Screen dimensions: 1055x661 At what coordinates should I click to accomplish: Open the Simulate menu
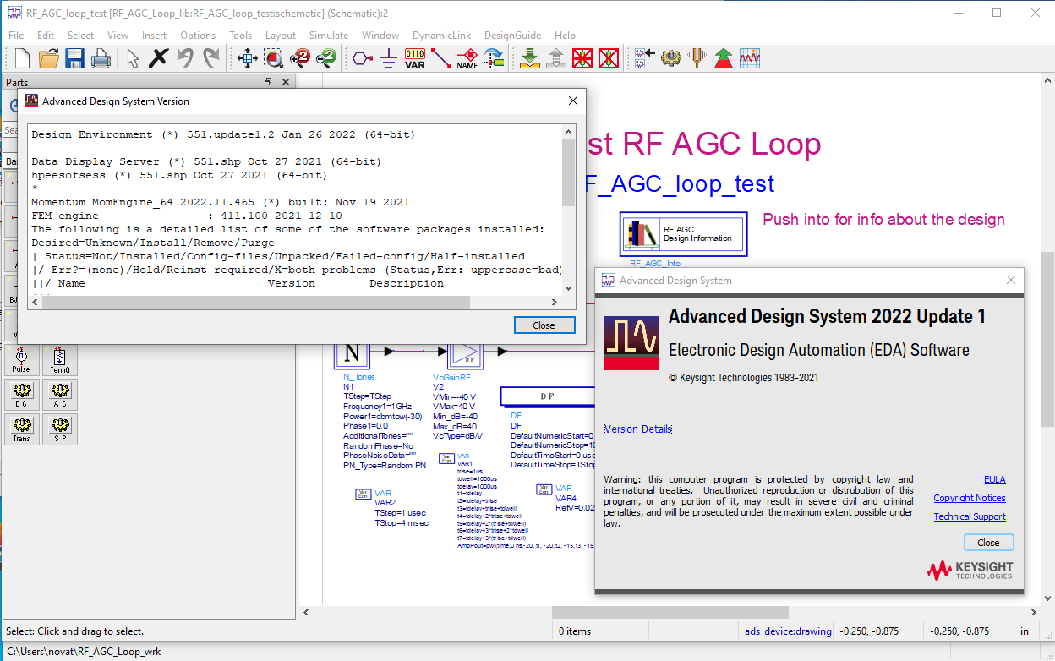point(329,36)
